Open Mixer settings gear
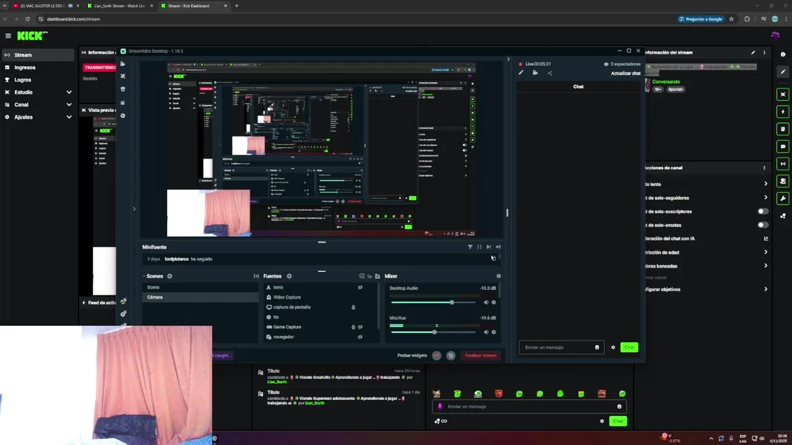The height and width of the screenshot is (445, 792). pos(499,276)
